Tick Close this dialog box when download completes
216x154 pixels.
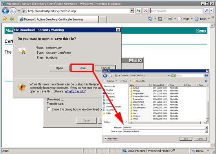[x=48, y=109]
